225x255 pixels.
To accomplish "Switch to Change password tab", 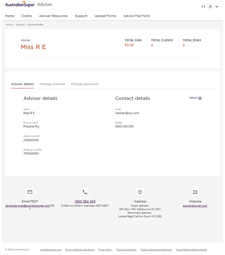I will tap(85, 84).
